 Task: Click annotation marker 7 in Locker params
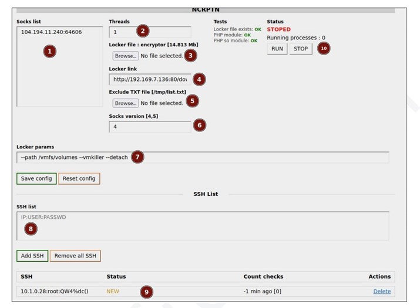click(x=137, y=157)
